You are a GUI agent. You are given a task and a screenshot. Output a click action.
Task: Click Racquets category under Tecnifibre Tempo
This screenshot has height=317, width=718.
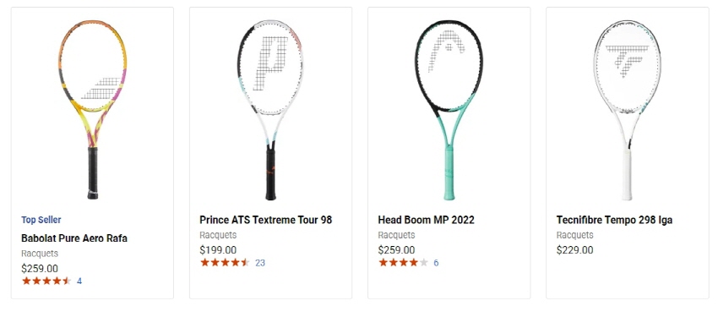(x=574, y=235)
